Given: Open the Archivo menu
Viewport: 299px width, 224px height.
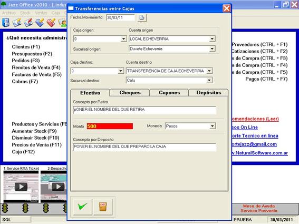Looking at the screenshot, I should pos(9,13).
